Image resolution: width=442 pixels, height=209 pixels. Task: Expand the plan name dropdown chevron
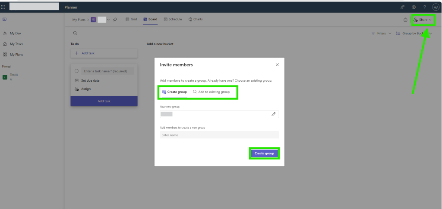(108, 20)
